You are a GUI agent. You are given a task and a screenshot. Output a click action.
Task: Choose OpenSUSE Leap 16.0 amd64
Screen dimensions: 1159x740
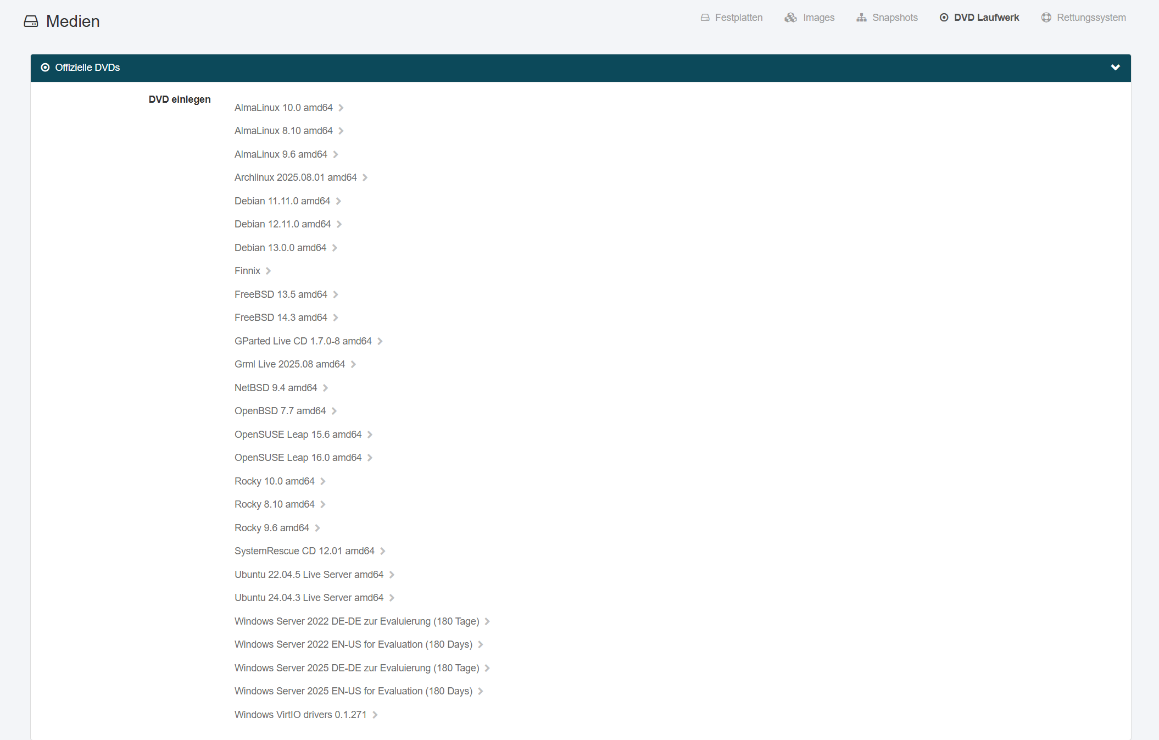304,458
